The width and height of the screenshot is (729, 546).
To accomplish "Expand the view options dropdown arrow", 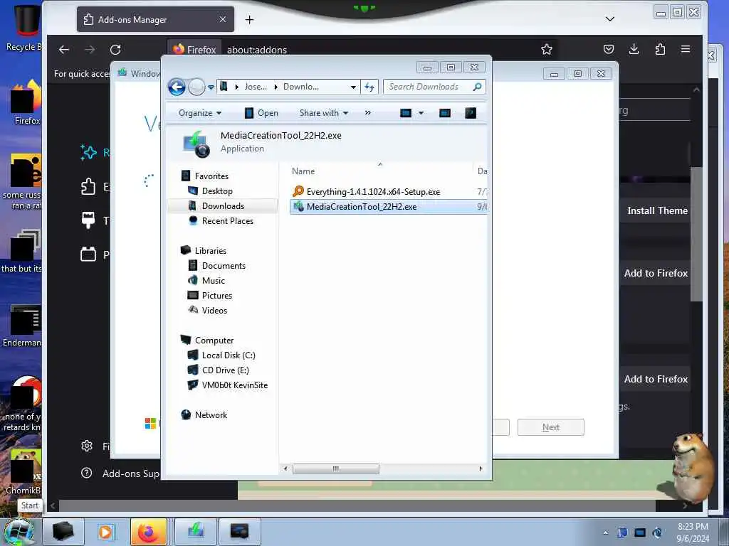I will coord(421,113).
